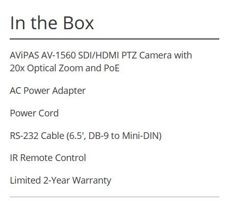228x201 pixels.
Task: Click the "AV-1560" model number
Action: [58, 55]
